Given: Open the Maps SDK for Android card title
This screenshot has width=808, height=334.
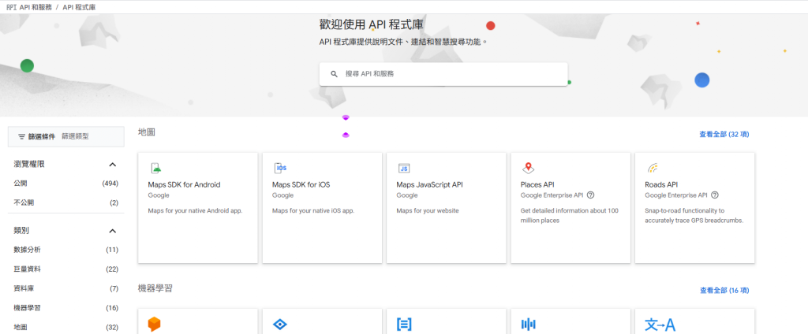Looking at the screenshot, I should (x=184, y=185).
